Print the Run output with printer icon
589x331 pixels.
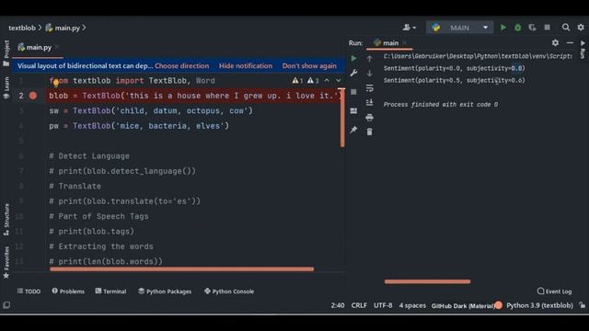[x=370, y=118]
